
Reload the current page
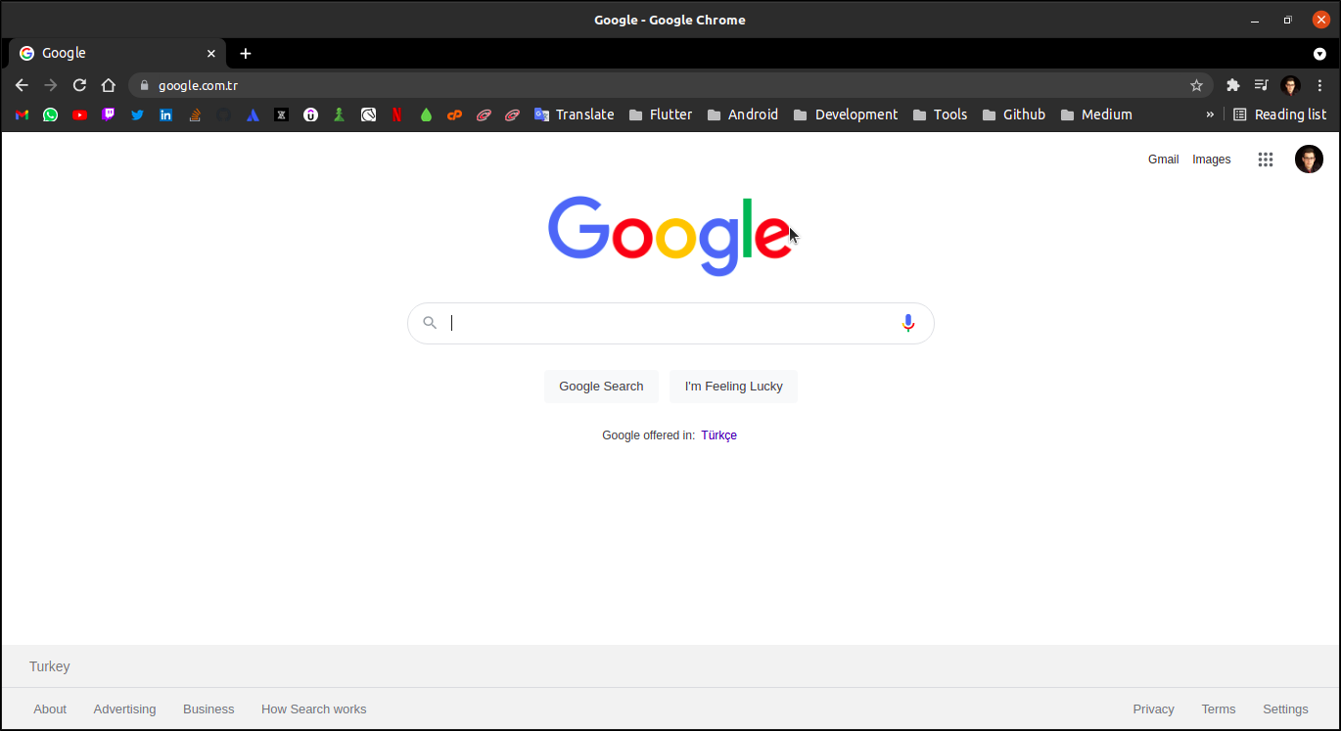coord(79,85)
